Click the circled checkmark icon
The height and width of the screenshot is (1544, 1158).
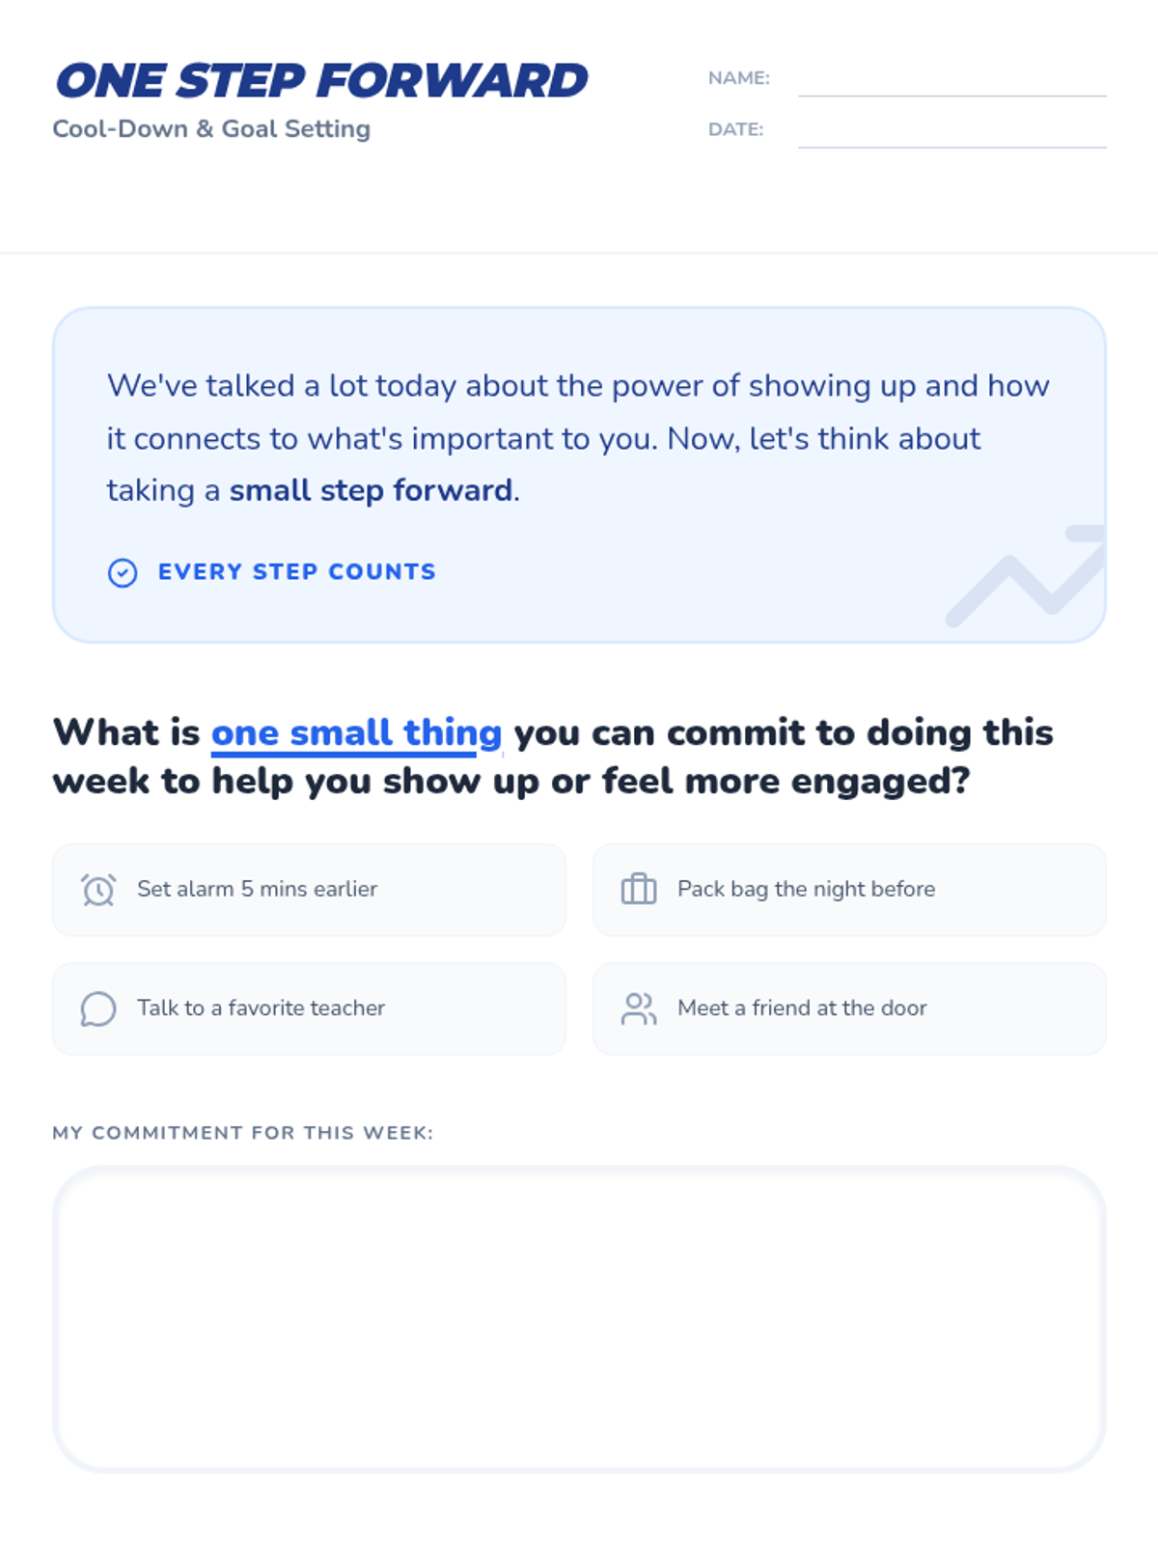[123, 572]
